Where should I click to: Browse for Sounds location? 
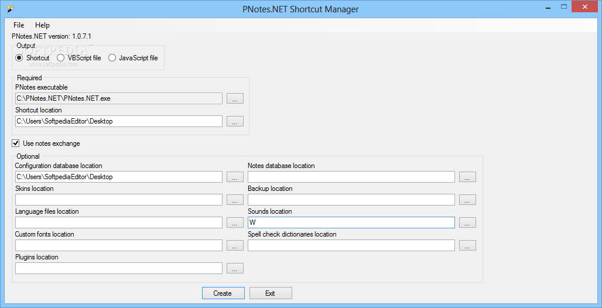(x=467, y=223)
